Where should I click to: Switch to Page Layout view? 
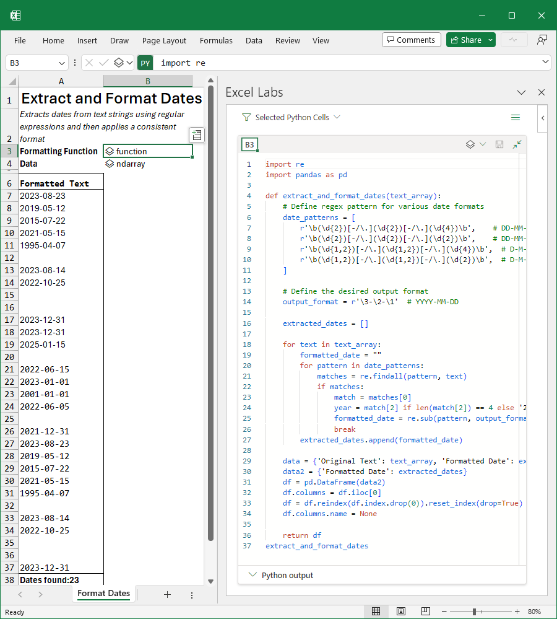(400, 612)
